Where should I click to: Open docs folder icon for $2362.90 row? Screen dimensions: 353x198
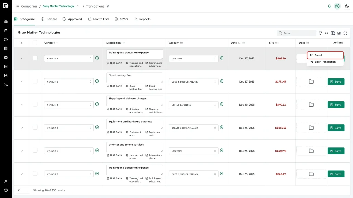point(311,151)
